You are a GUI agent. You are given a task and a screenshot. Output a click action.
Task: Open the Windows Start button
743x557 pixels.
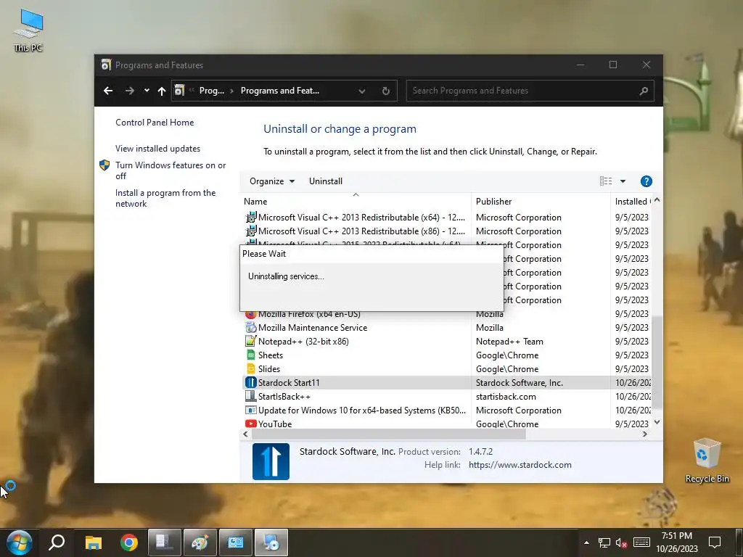19,542
